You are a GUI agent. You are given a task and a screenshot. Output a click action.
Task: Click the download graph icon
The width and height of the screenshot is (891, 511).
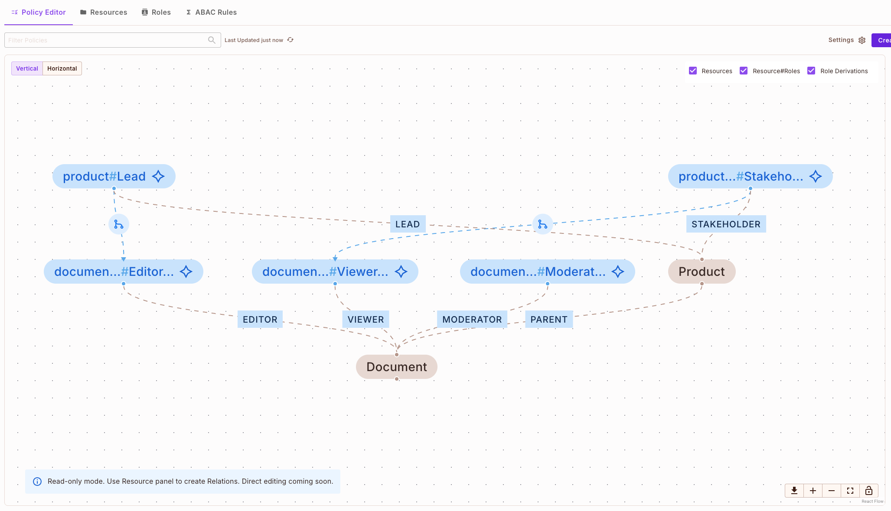click(794, 491)
